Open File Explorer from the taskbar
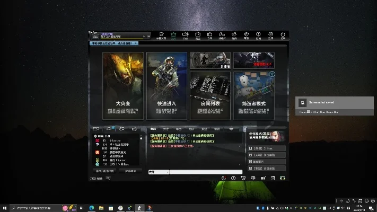377x212 pixels. [x=101, y=208]
